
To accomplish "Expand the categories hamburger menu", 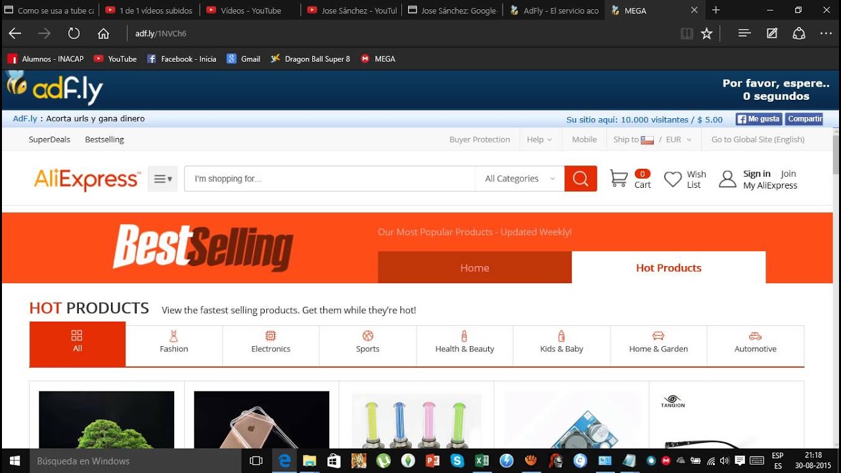I will (162, 179).
